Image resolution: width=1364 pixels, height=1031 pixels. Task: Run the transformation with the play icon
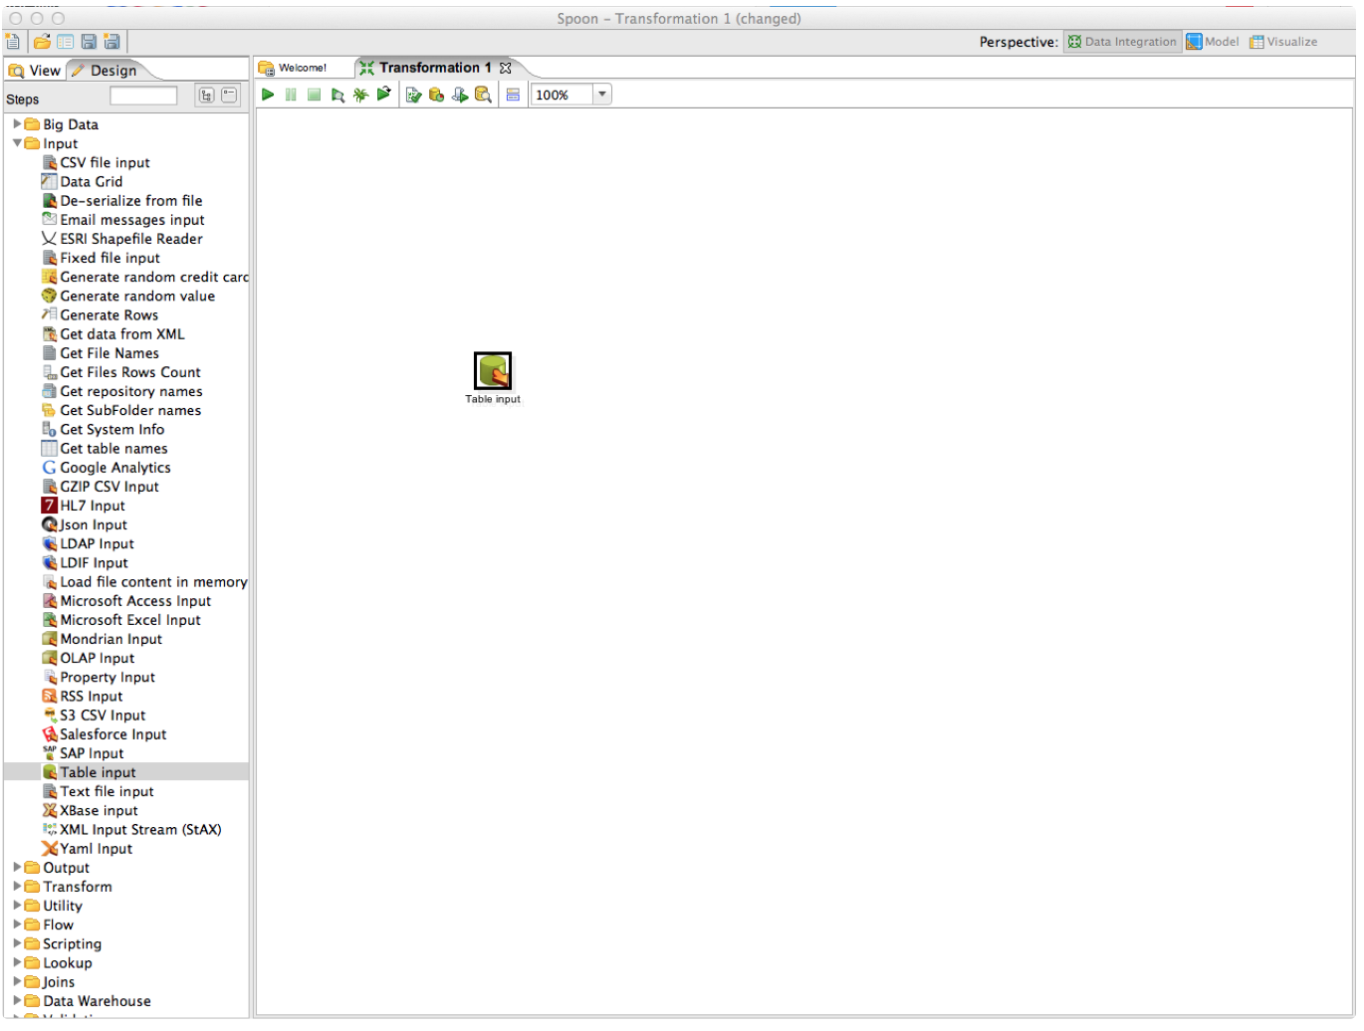(x=268, y=95)
